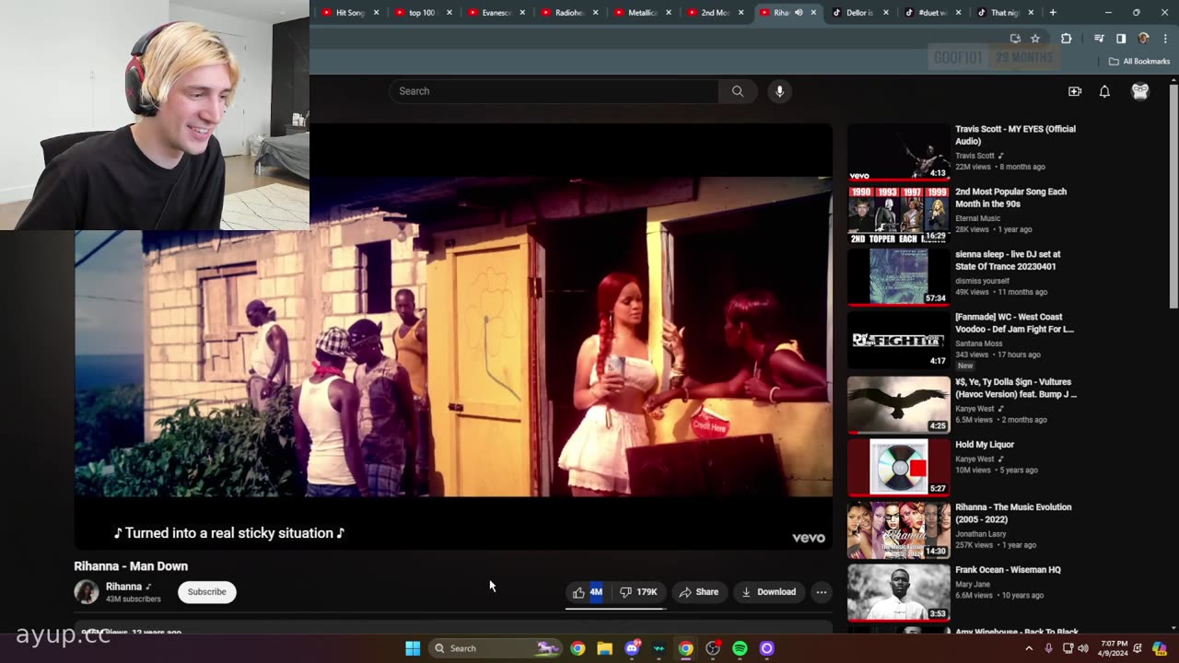
Task: Click the Jonathan Lasry channel name
Action: tap(981, 534)
